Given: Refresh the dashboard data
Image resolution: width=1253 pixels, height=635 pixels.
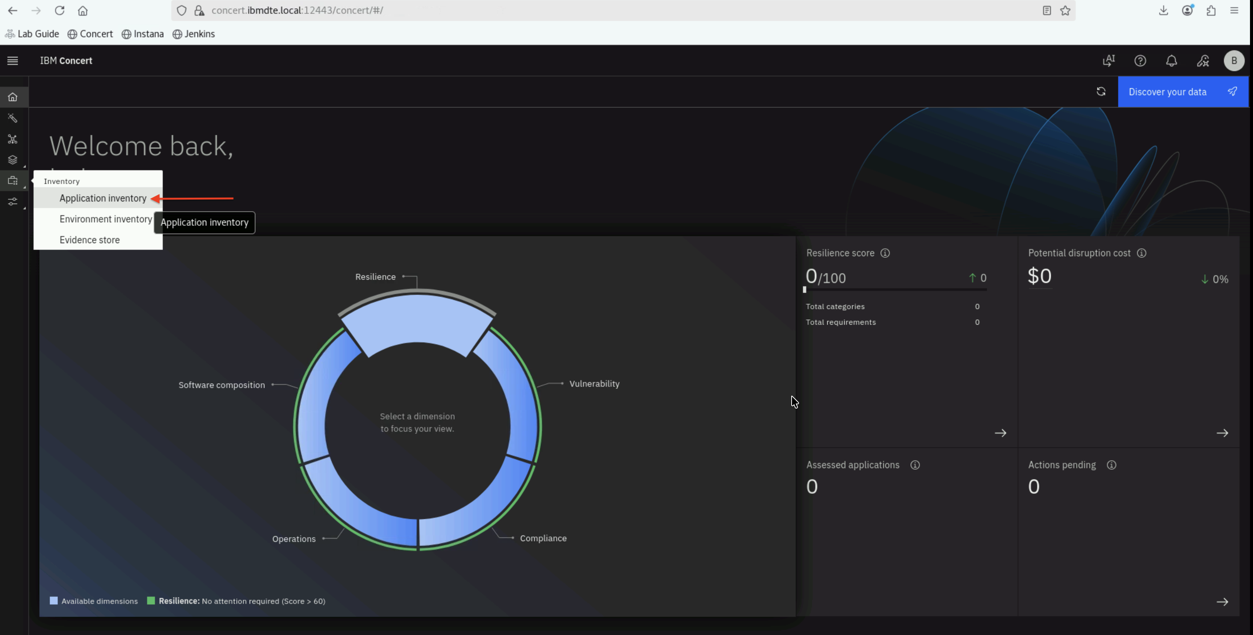Looking at the screenshot, I should (1101, 92).
